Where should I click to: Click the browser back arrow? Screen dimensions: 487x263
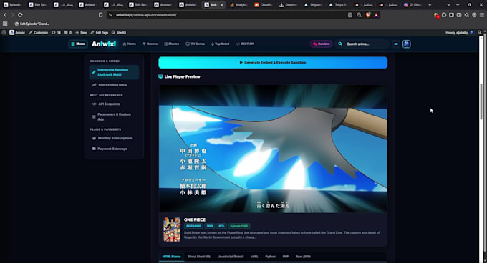pos(5,15)
